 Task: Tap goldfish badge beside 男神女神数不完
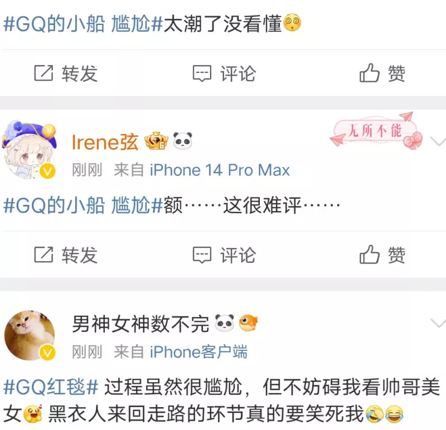pyautogui.click(x=248, y=322)
